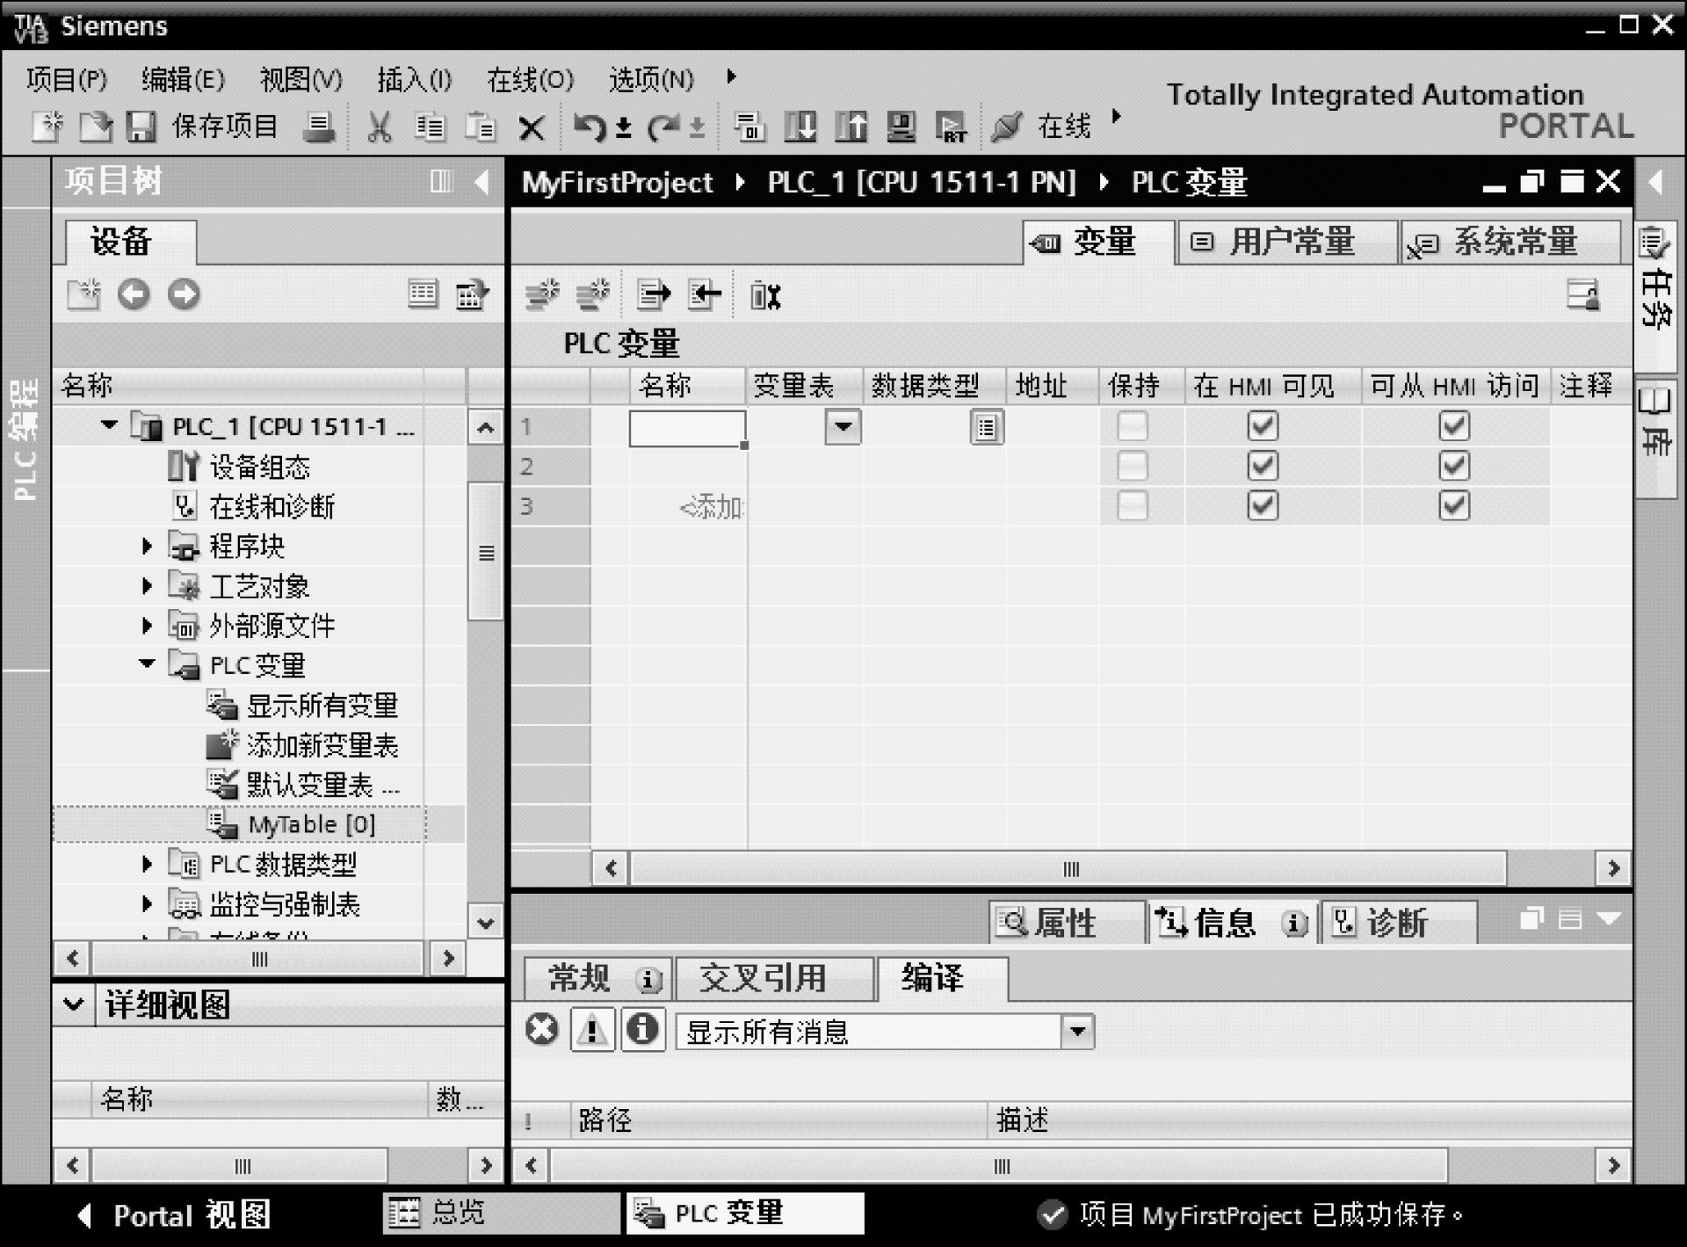
Task: Click the Import variables icon
Action: (x=704, y=294)
